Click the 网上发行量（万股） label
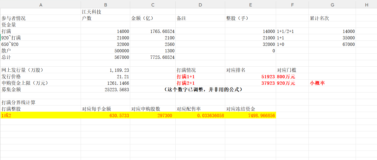The height and width of the screenshot is (160, 377). [41, 70]
